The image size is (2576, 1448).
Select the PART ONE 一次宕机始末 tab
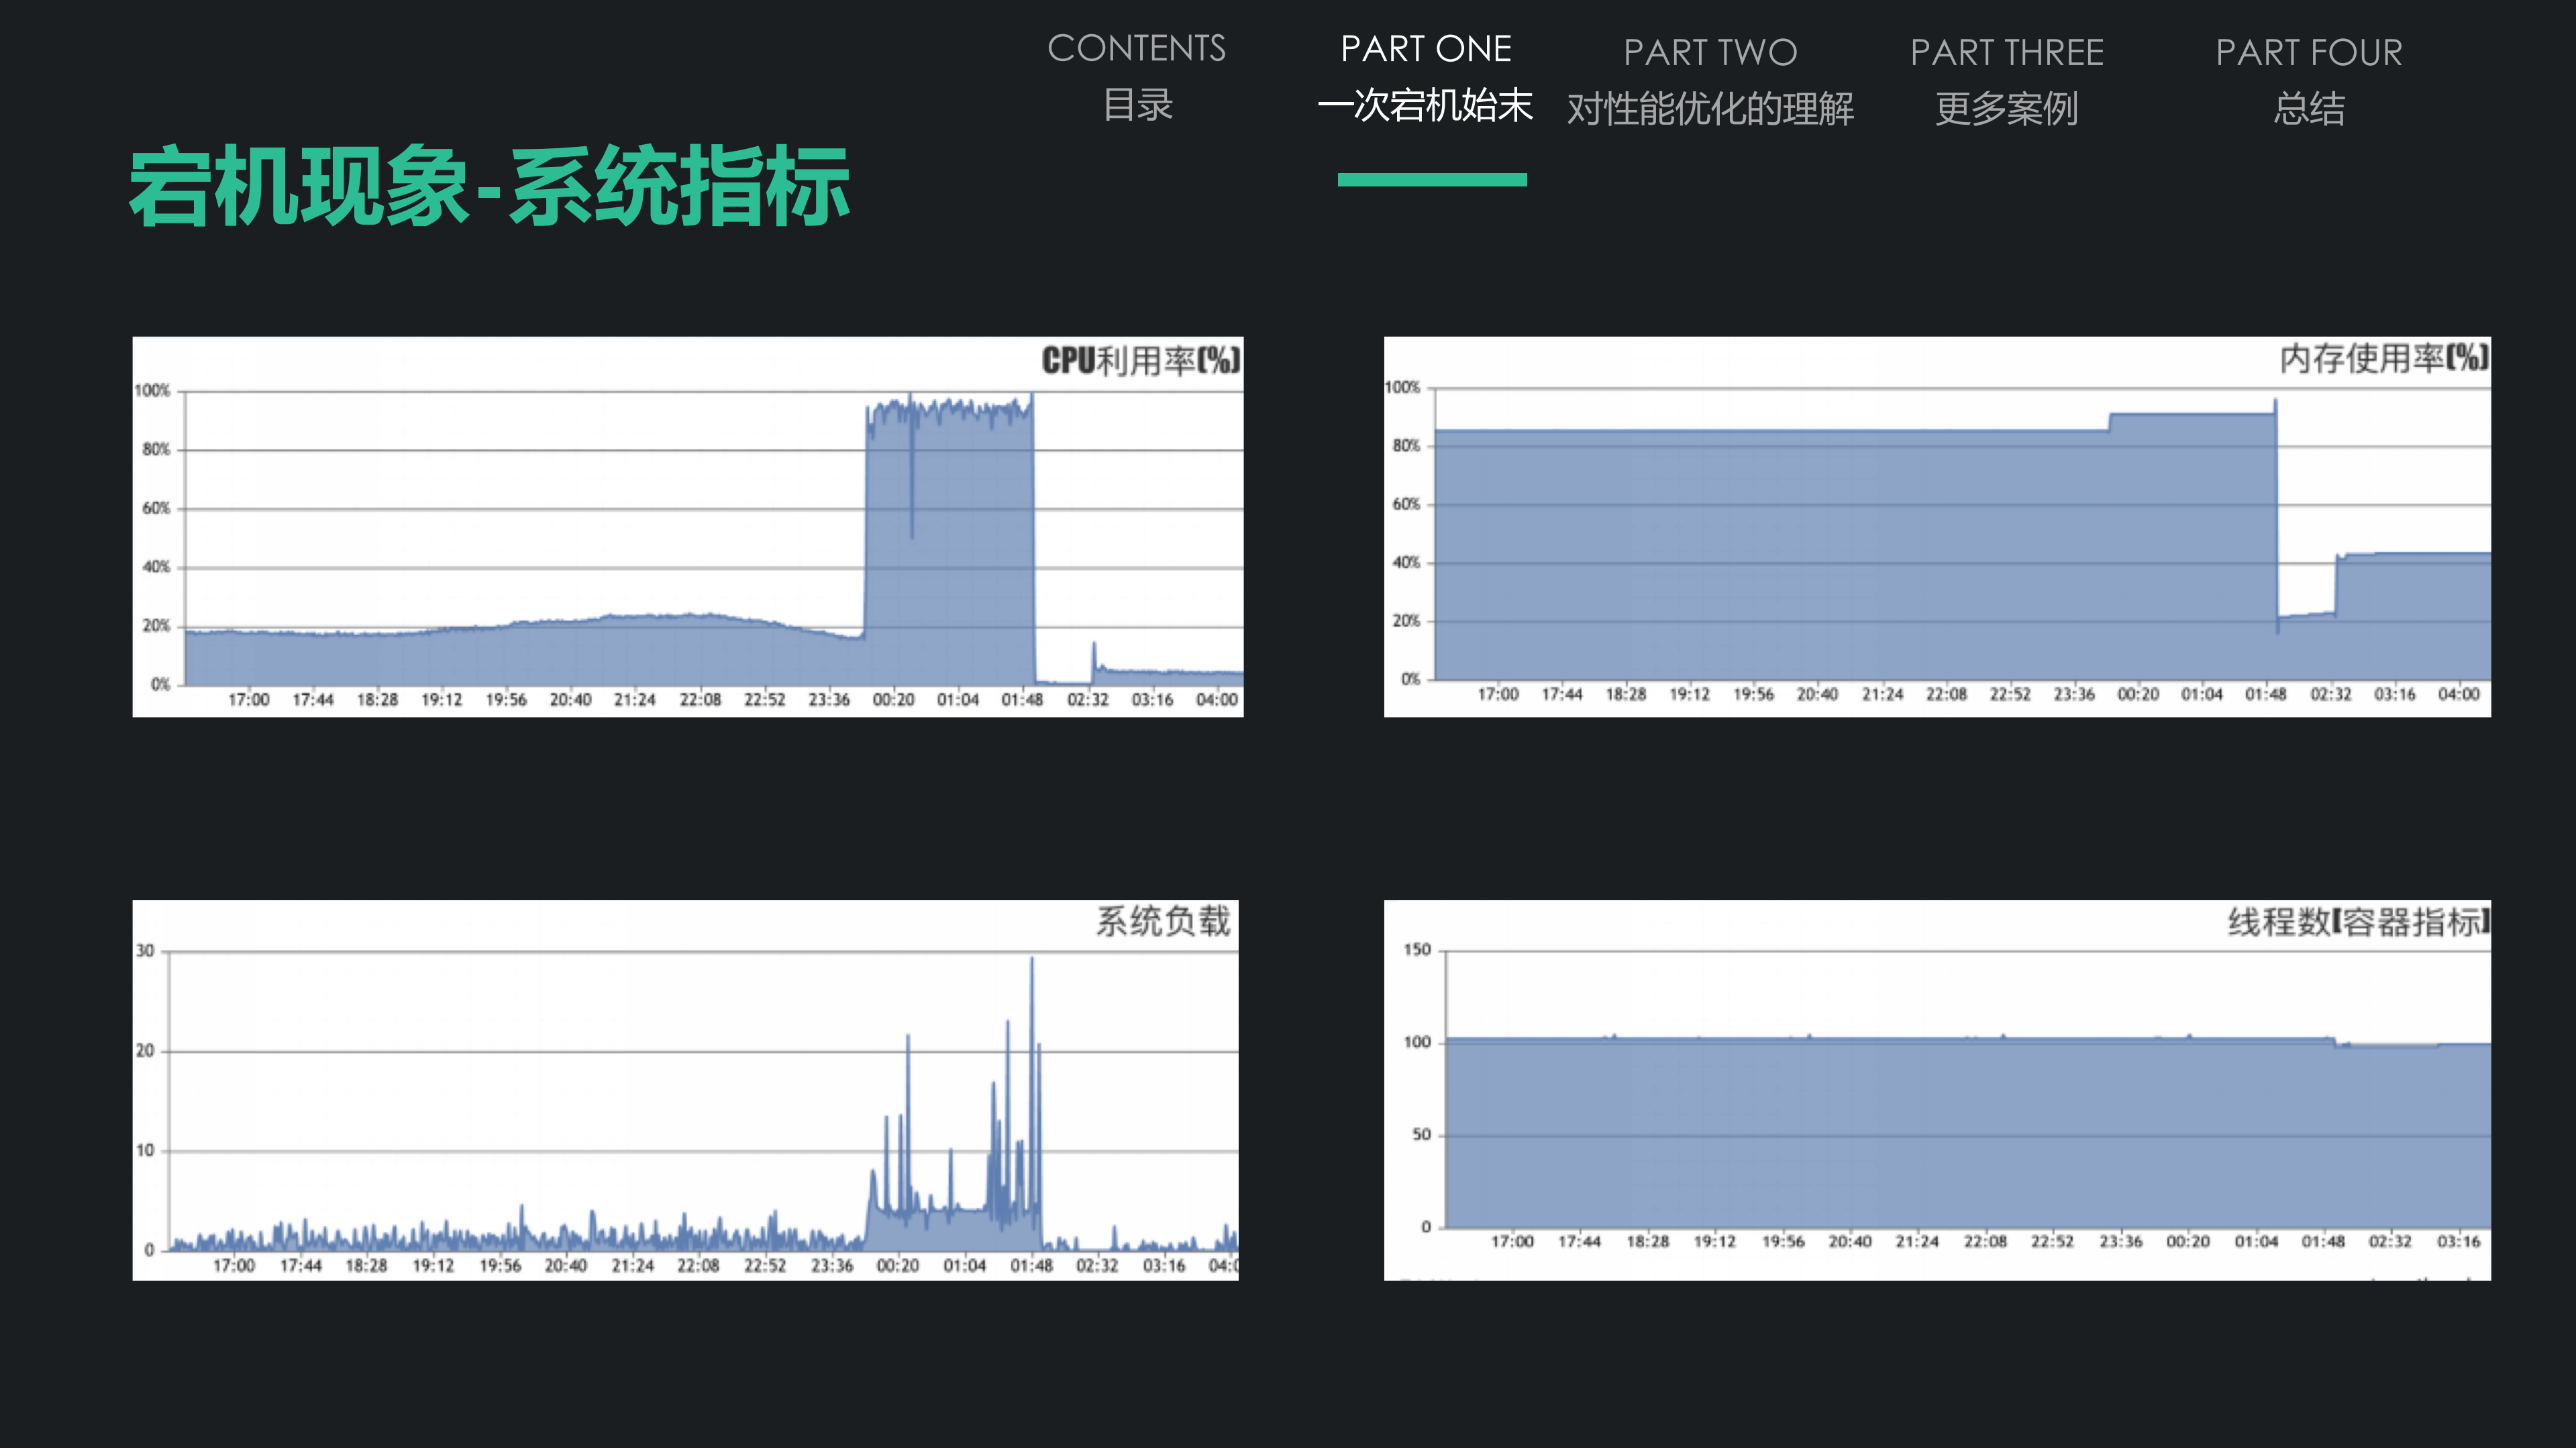tap(1428, 75)
